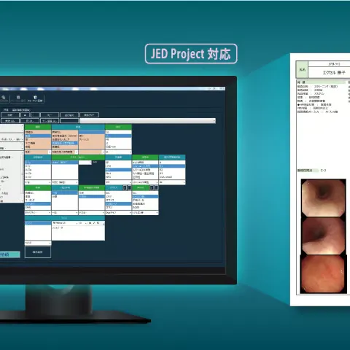
Task: Open the long wide dropdown's arrow
Action: (x=214, y=121)
